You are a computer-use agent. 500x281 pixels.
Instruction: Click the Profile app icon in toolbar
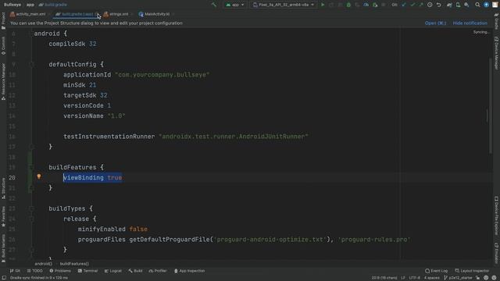366,5
